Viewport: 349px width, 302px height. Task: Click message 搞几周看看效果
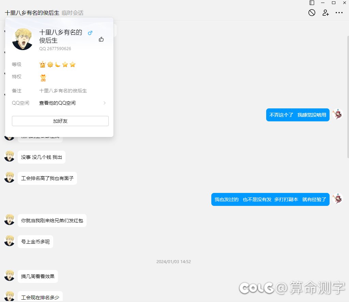pos(38,276)
